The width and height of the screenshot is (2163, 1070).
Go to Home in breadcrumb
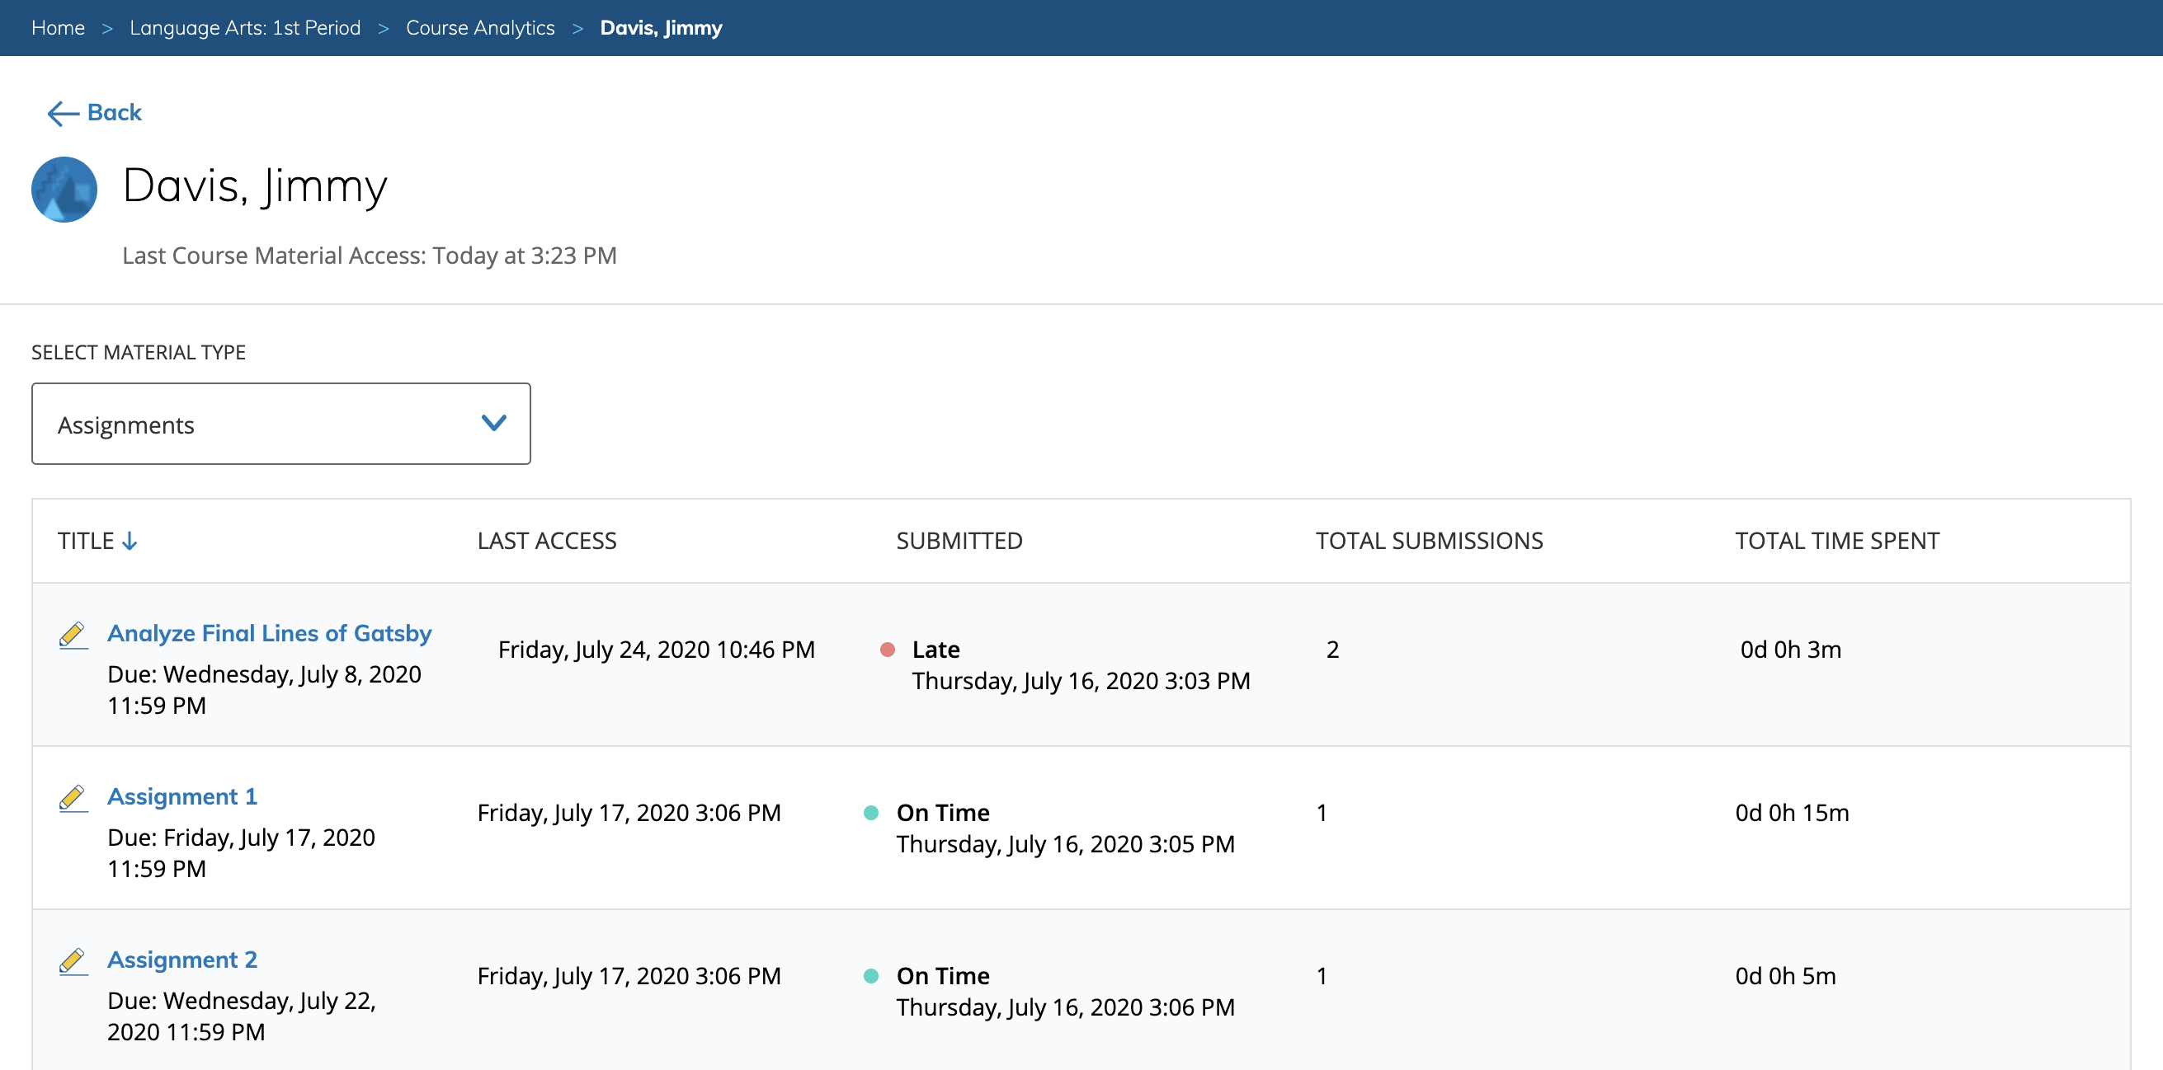(x=58, y=28)
